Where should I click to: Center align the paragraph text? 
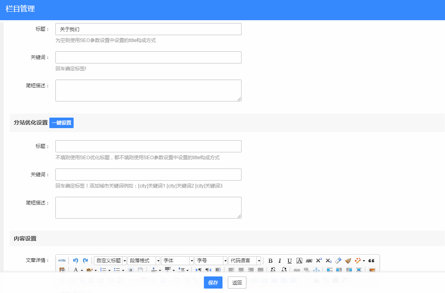pos(241,270)
